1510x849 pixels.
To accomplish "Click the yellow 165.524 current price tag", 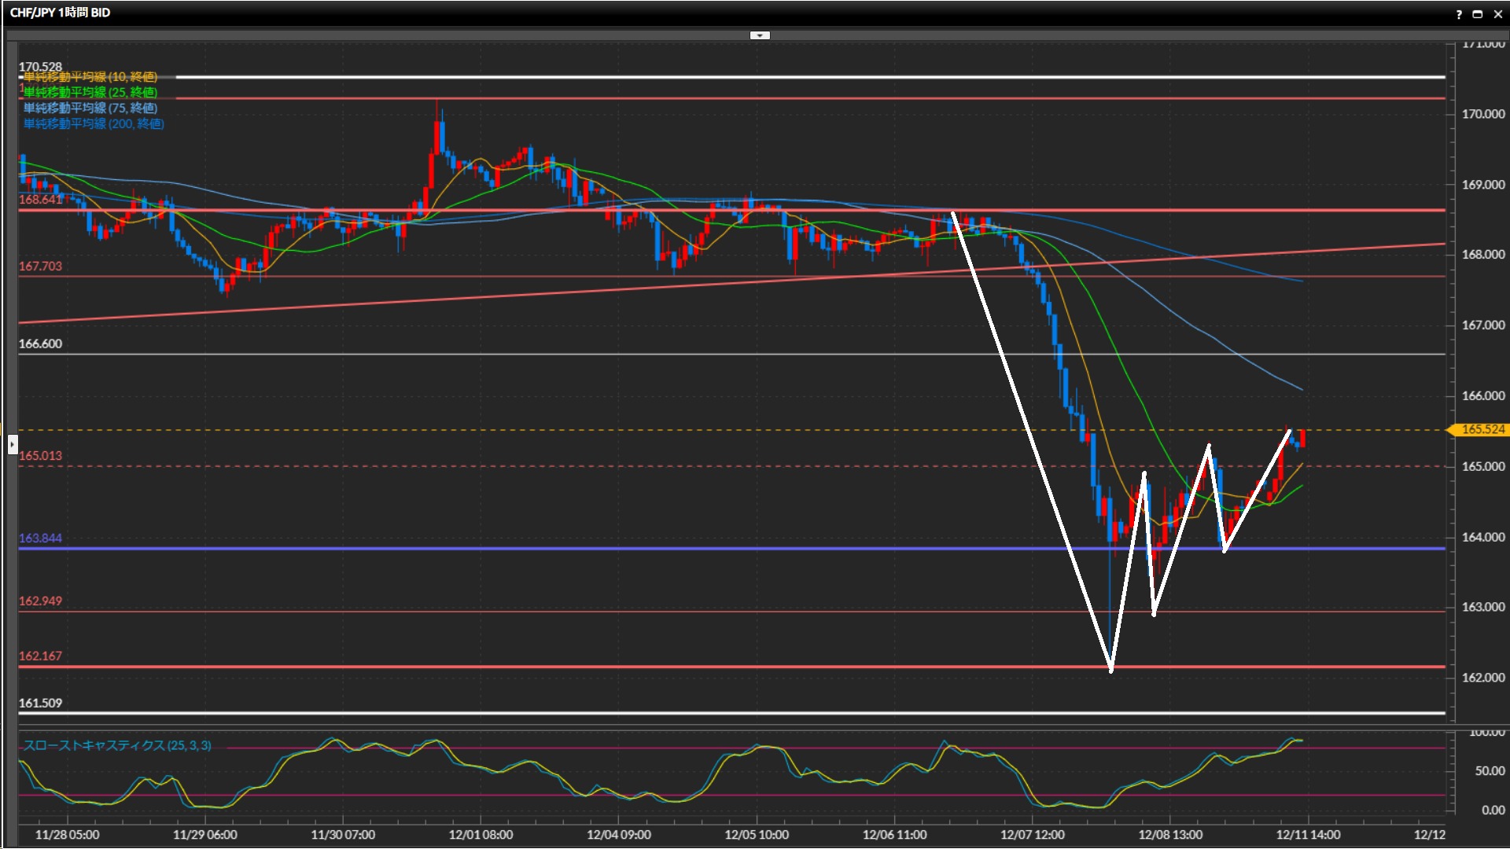I will pyautogui.click(x=1482, y=429).
